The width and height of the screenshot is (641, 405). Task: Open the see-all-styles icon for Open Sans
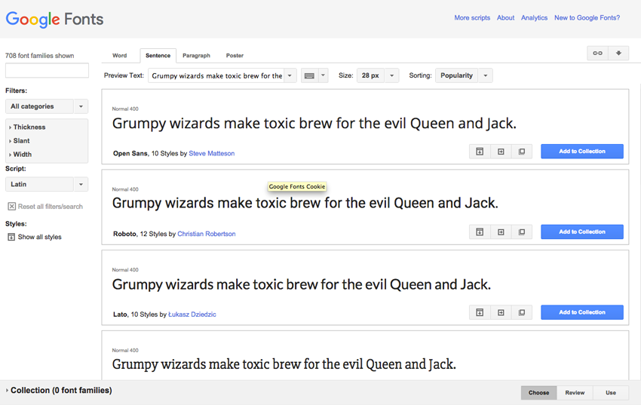[x=480, y=152]
